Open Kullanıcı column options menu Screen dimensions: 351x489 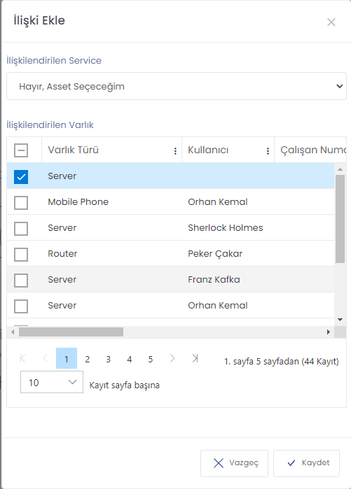tap(268, 151)
